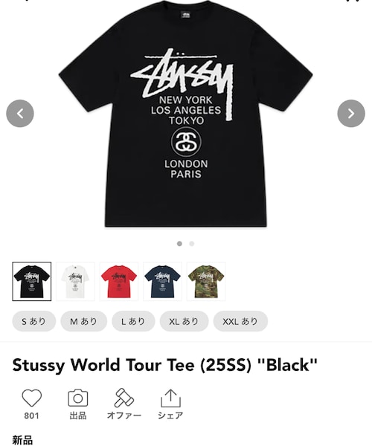Choose the camo tee color thumbnail
The width and height of the screenshot is (372, 446).
(x=206, y=282)
